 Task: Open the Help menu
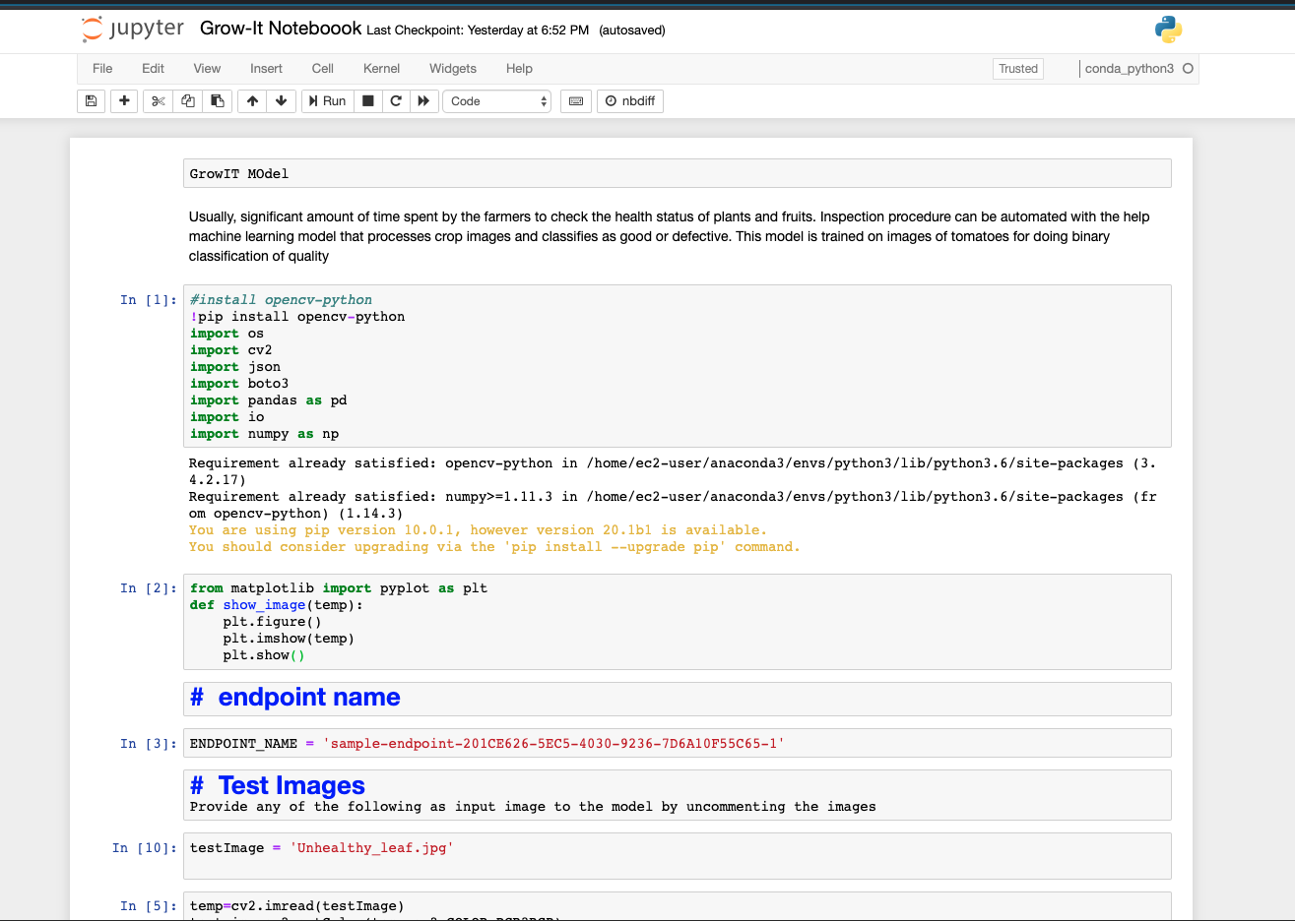pyautogui.click(x=519, y=69)
